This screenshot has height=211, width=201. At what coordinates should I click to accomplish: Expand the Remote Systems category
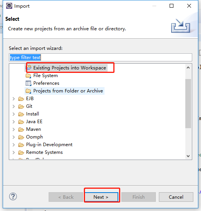(x=13, y=152)
